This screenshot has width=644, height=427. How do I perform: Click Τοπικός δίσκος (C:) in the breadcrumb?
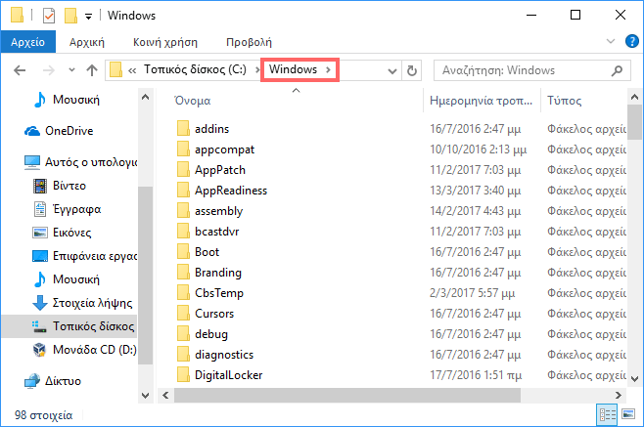point(195,69)
